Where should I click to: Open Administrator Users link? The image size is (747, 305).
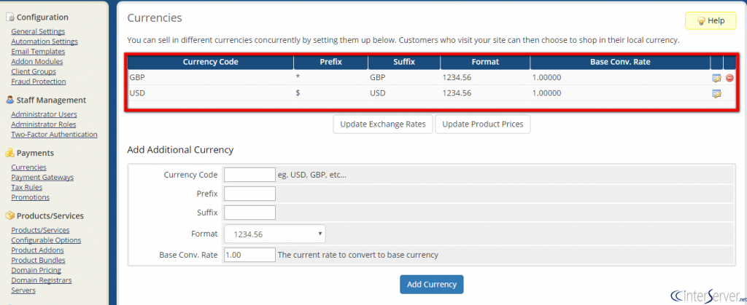coord(44,114)
